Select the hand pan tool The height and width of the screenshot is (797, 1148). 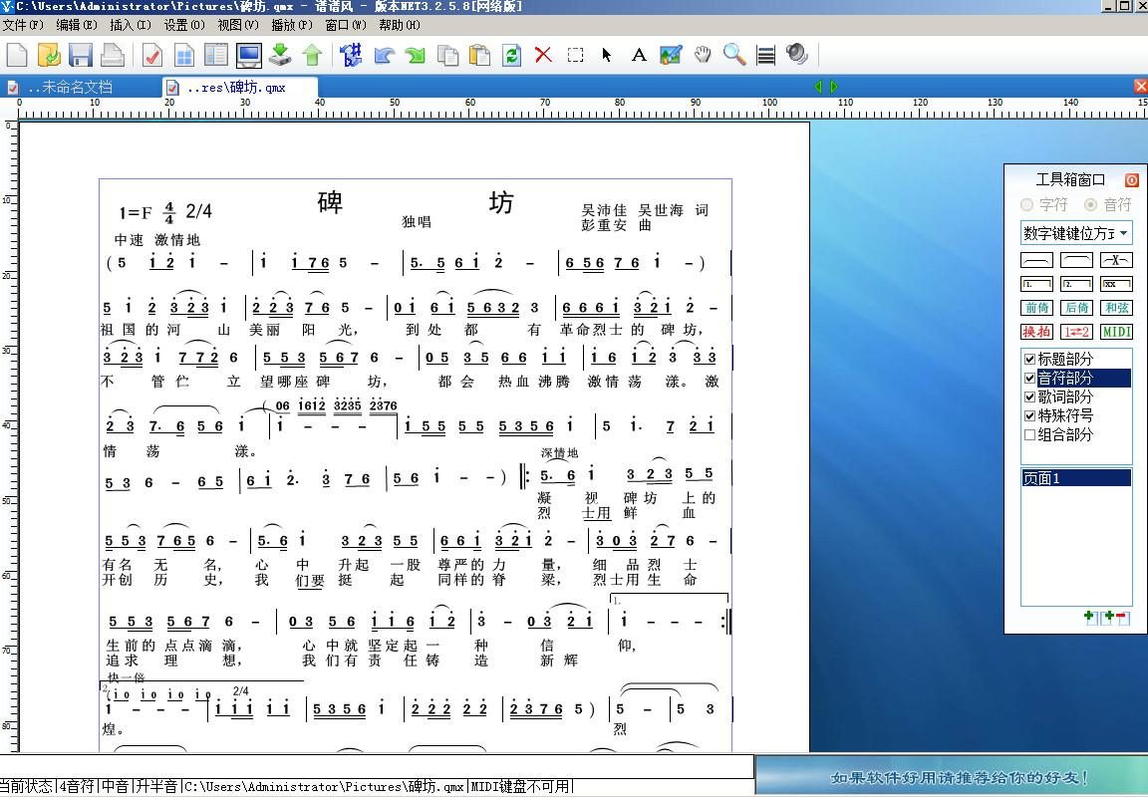pyautogui.click(x=703, y=55)
